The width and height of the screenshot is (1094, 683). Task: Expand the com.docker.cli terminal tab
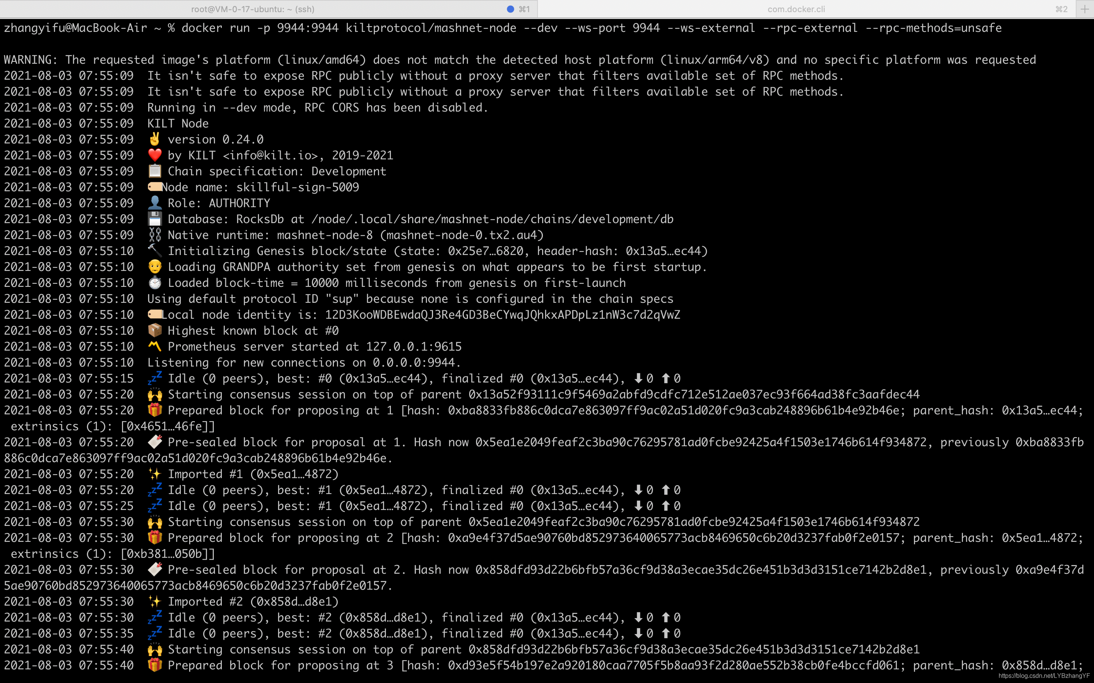(x=798, y=8)
